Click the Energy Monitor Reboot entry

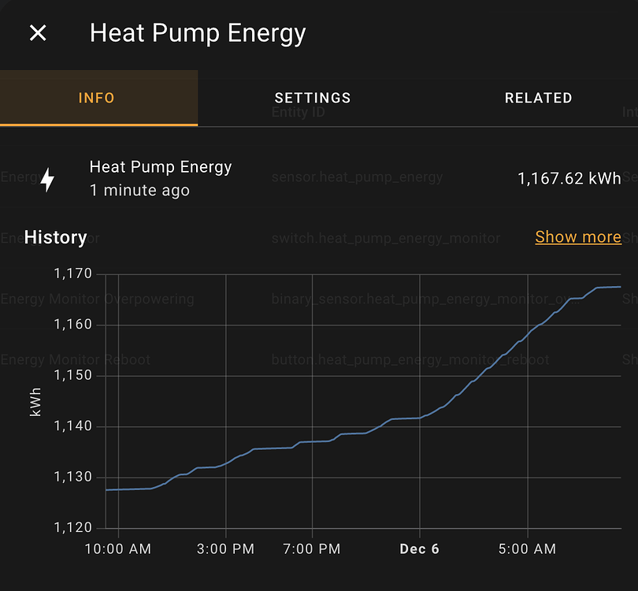point(75,360)
